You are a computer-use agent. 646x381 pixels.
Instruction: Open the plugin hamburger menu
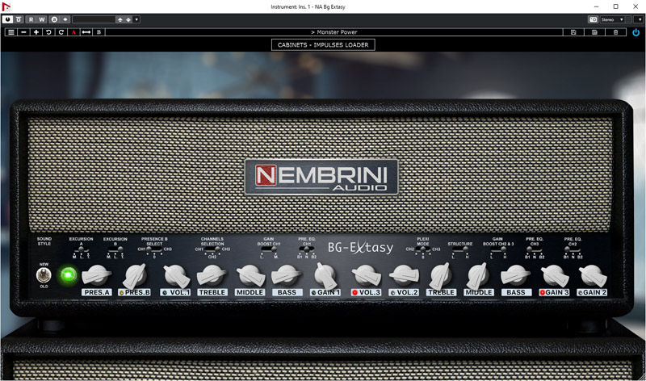10,32
